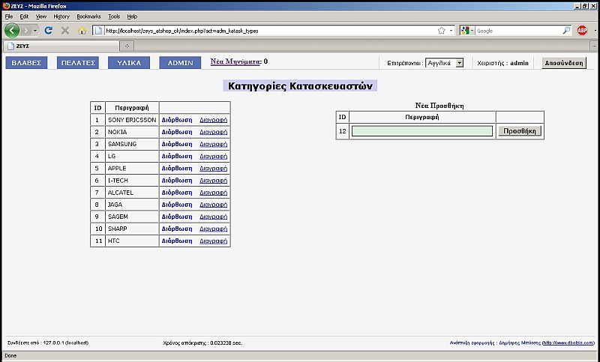
Task: Click Διόρθωση for NOKIA
Action: [177, 132]
